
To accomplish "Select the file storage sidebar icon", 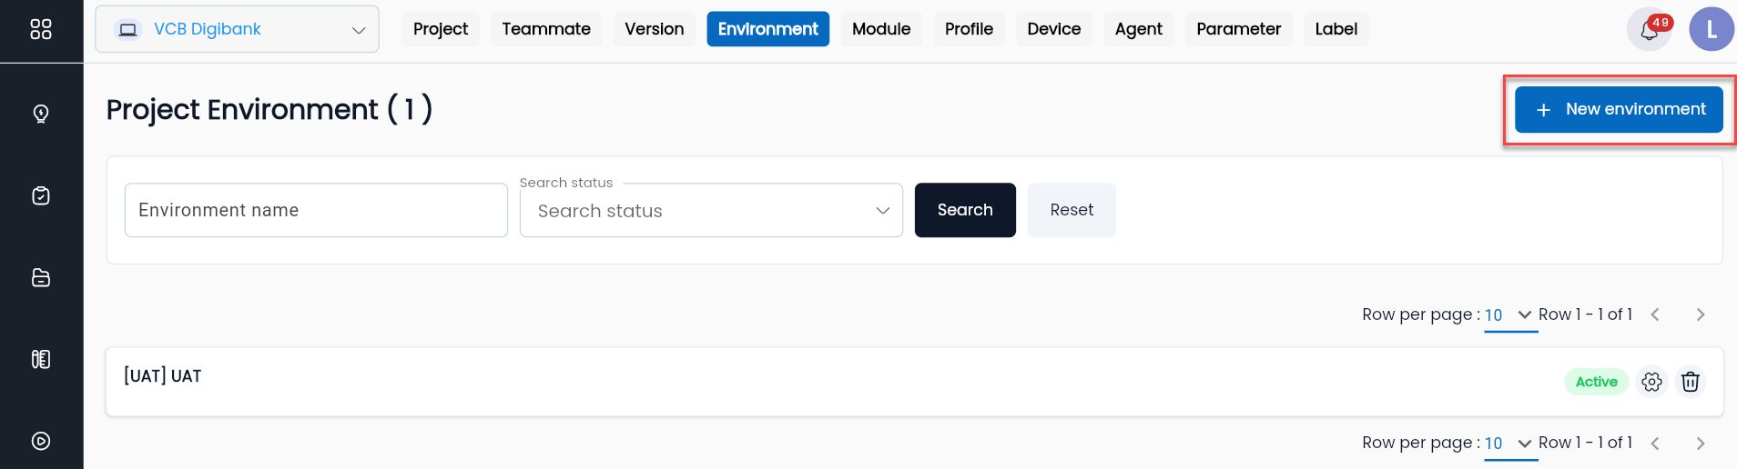I will click(41, 277).
